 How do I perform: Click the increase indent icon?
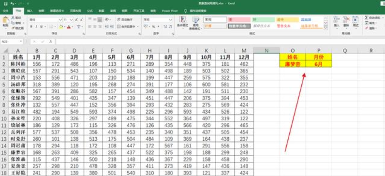coord(112,27)
